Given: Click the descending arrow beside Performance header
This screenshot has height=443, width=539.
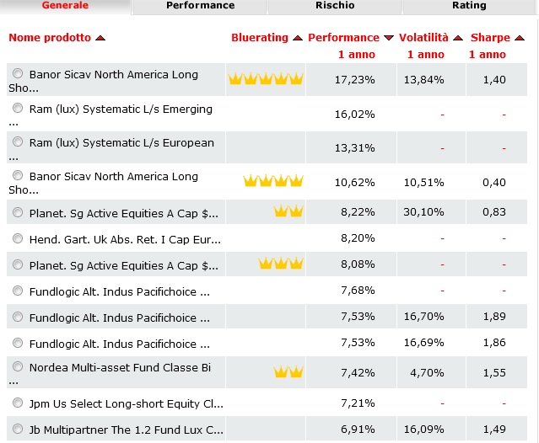Looking at the screenshot, I should point(389,38).
